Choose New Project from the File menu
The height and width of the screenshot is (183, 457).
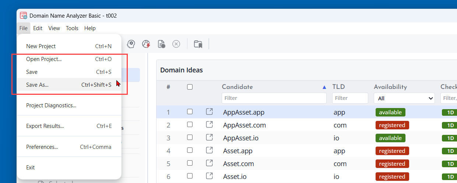[x=69, y=46]
